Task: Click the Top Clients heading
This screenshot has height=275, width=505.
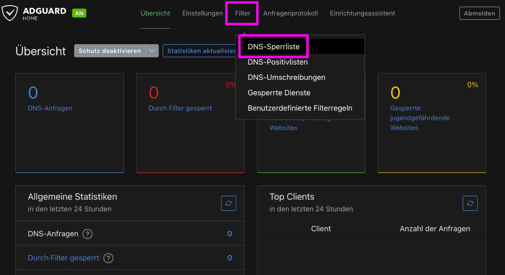Action: (292, 197)
